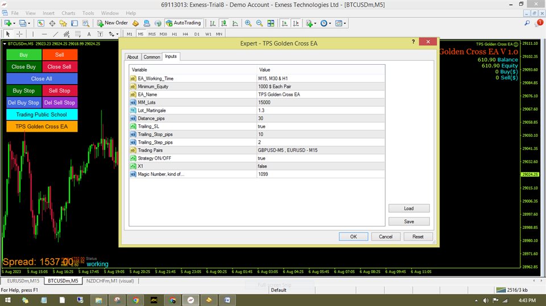546x306 pixels.
Task: Select the H1 timeframe button
Action: pyautogui.click(x=175, y=34)
